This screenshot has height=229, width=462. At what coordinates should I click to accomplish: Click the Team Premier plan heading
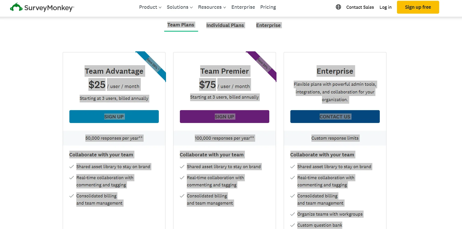[225, 71]
